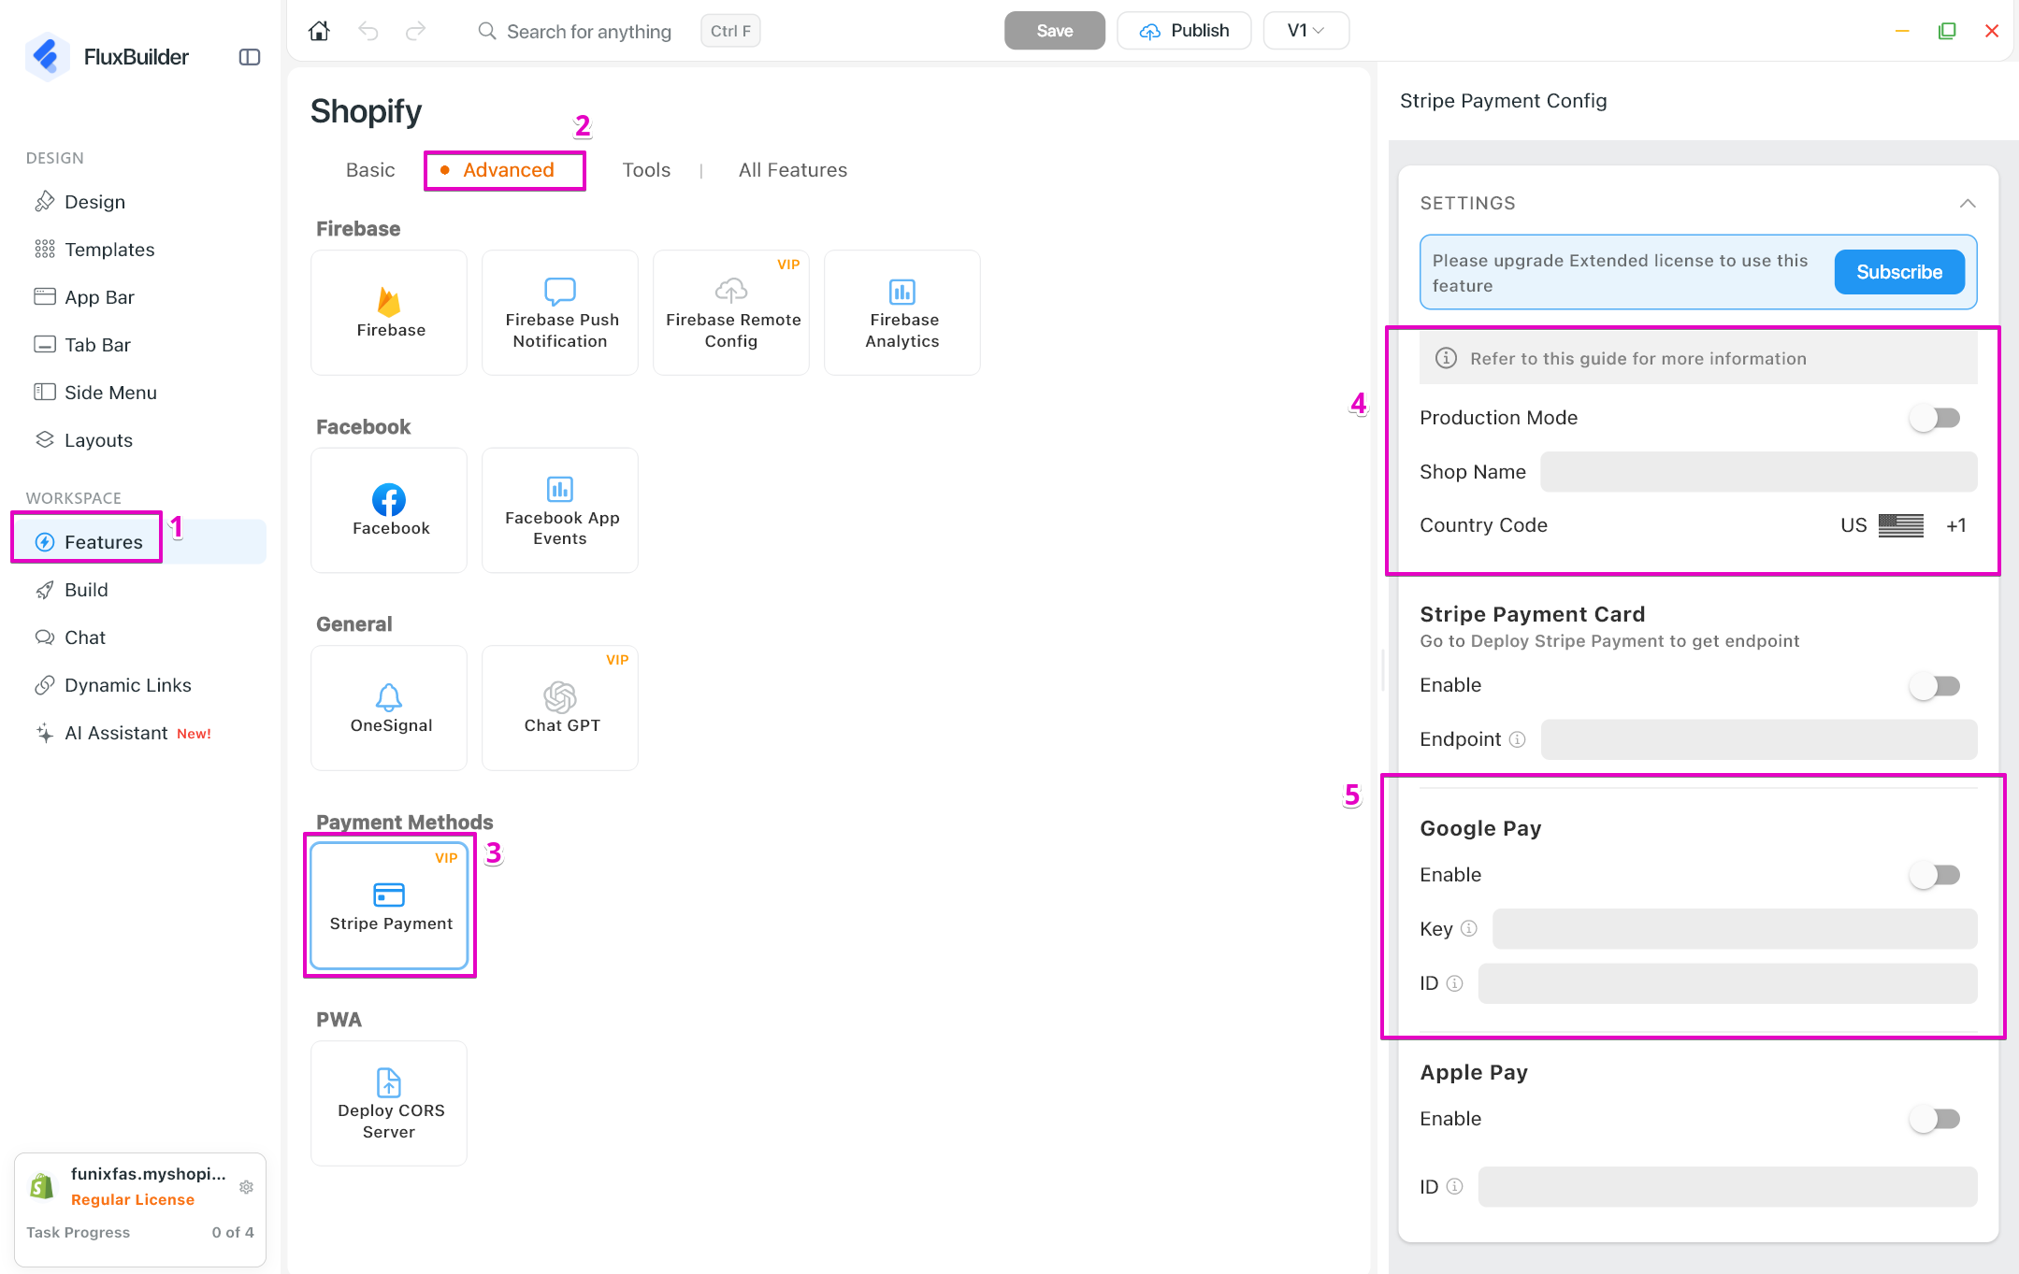Click the Subscribe button
2019x1274 pixels.
1898,272
